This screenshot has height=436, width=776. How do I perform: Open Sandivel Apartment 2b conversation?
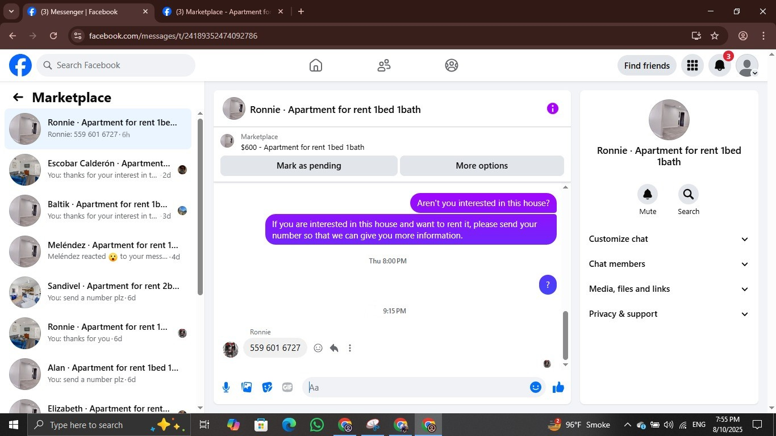coord(98,292)
